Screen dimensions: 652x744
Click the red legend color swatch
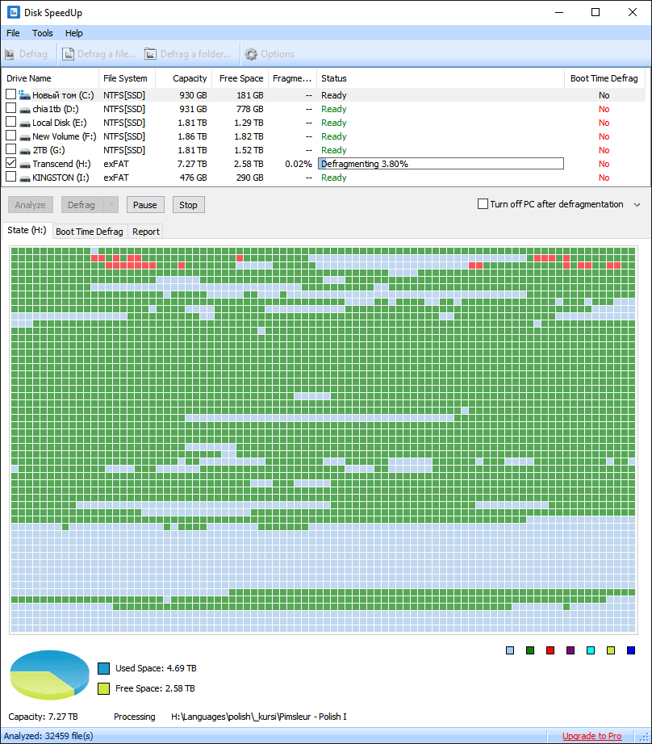pos(550,650)
